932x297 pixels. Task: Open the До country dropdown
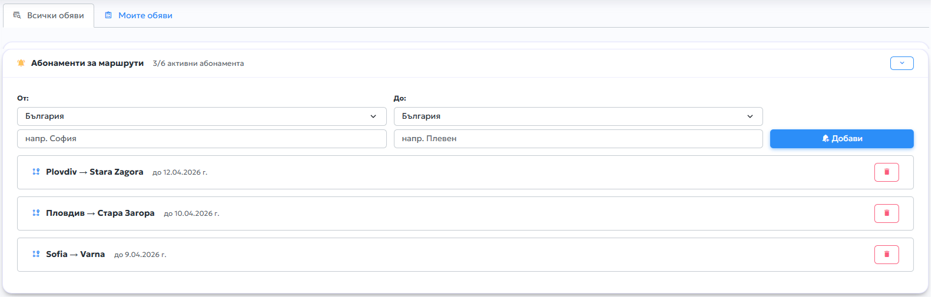578,116
